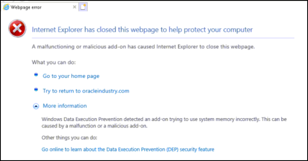Click the Internet Explorer has closed headline
Screen dimensions: 308x161
point(142,30)
